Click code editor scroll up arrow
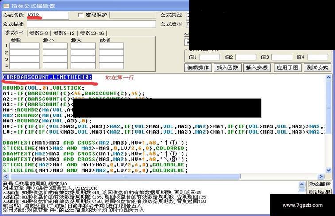335x216 pixels. (329, 77)
